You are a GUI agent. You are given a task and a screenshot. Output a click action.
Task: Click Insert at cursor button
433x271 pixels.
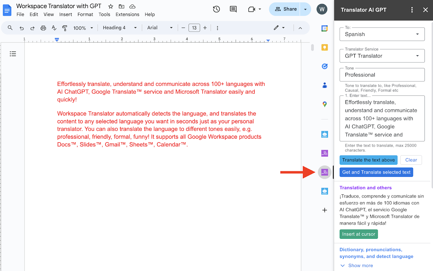pyautogui.click(x=359, y=234)
